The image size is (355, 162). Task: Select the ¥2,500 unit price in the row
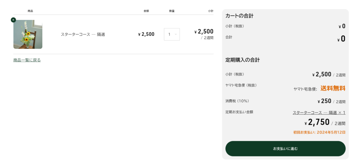pyautogui.click(x=146, y=34)
